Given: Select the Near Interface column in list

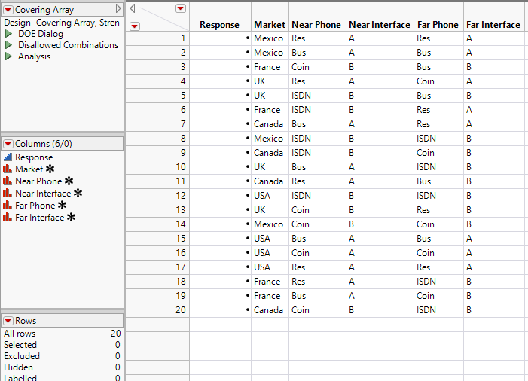Looking at the screenshot, I should coord(43,194).
